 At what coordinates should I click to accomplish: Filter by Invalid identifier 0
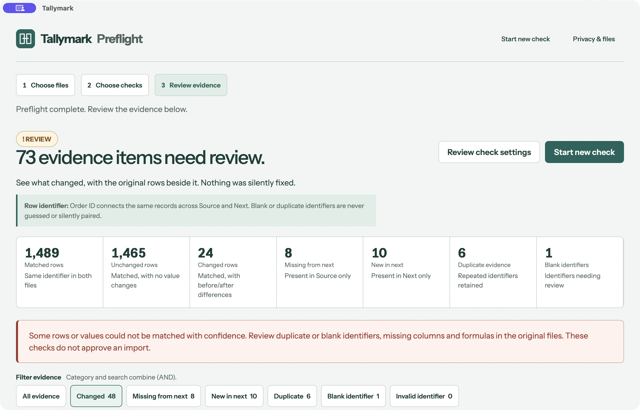[424, 396]
